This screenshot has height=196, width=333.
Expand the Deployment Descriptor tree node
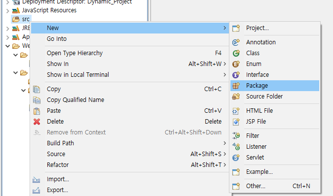pos(7,2)
